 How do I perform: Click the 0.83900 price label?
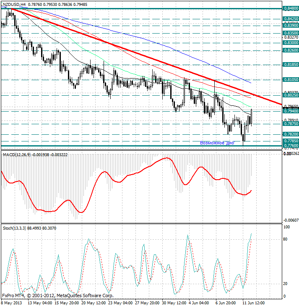pyautogui.click(x=291, y=26)
